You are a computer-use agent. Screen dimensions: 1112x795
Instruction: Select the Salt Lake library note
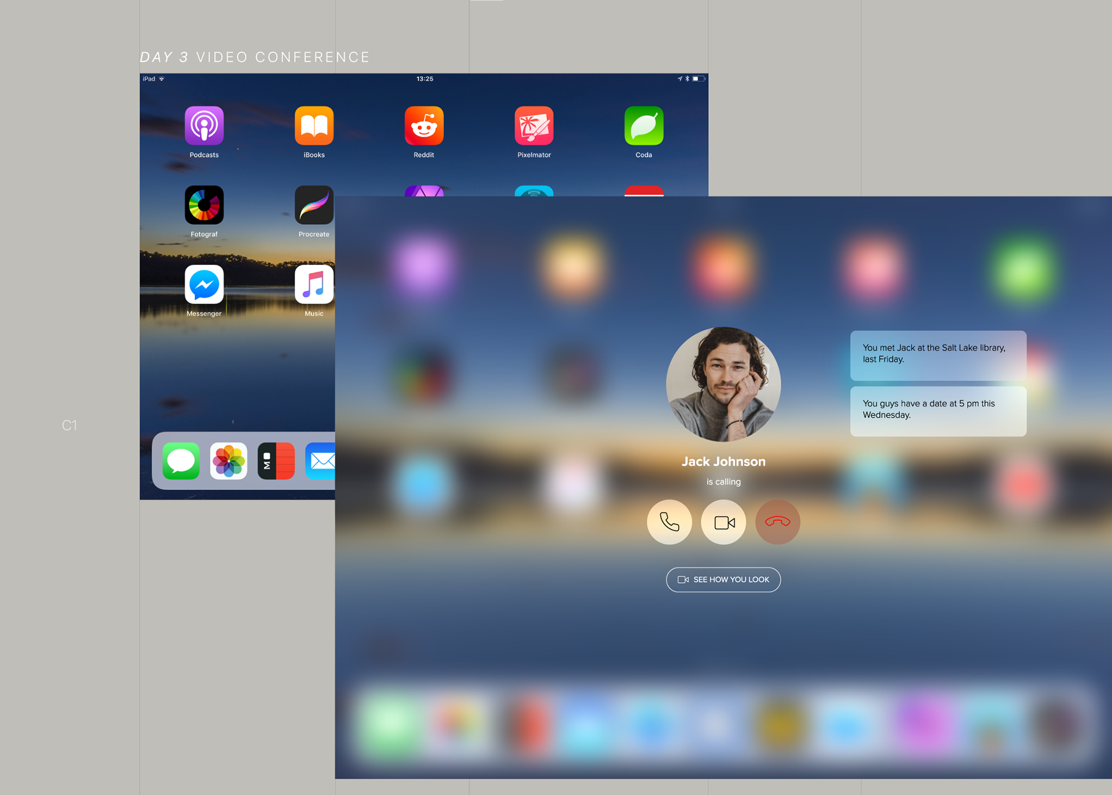[x=938, y=355]
